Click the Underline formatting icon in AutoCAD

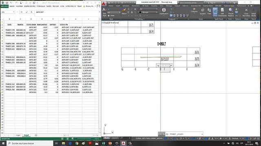click(x=128, y=12)
